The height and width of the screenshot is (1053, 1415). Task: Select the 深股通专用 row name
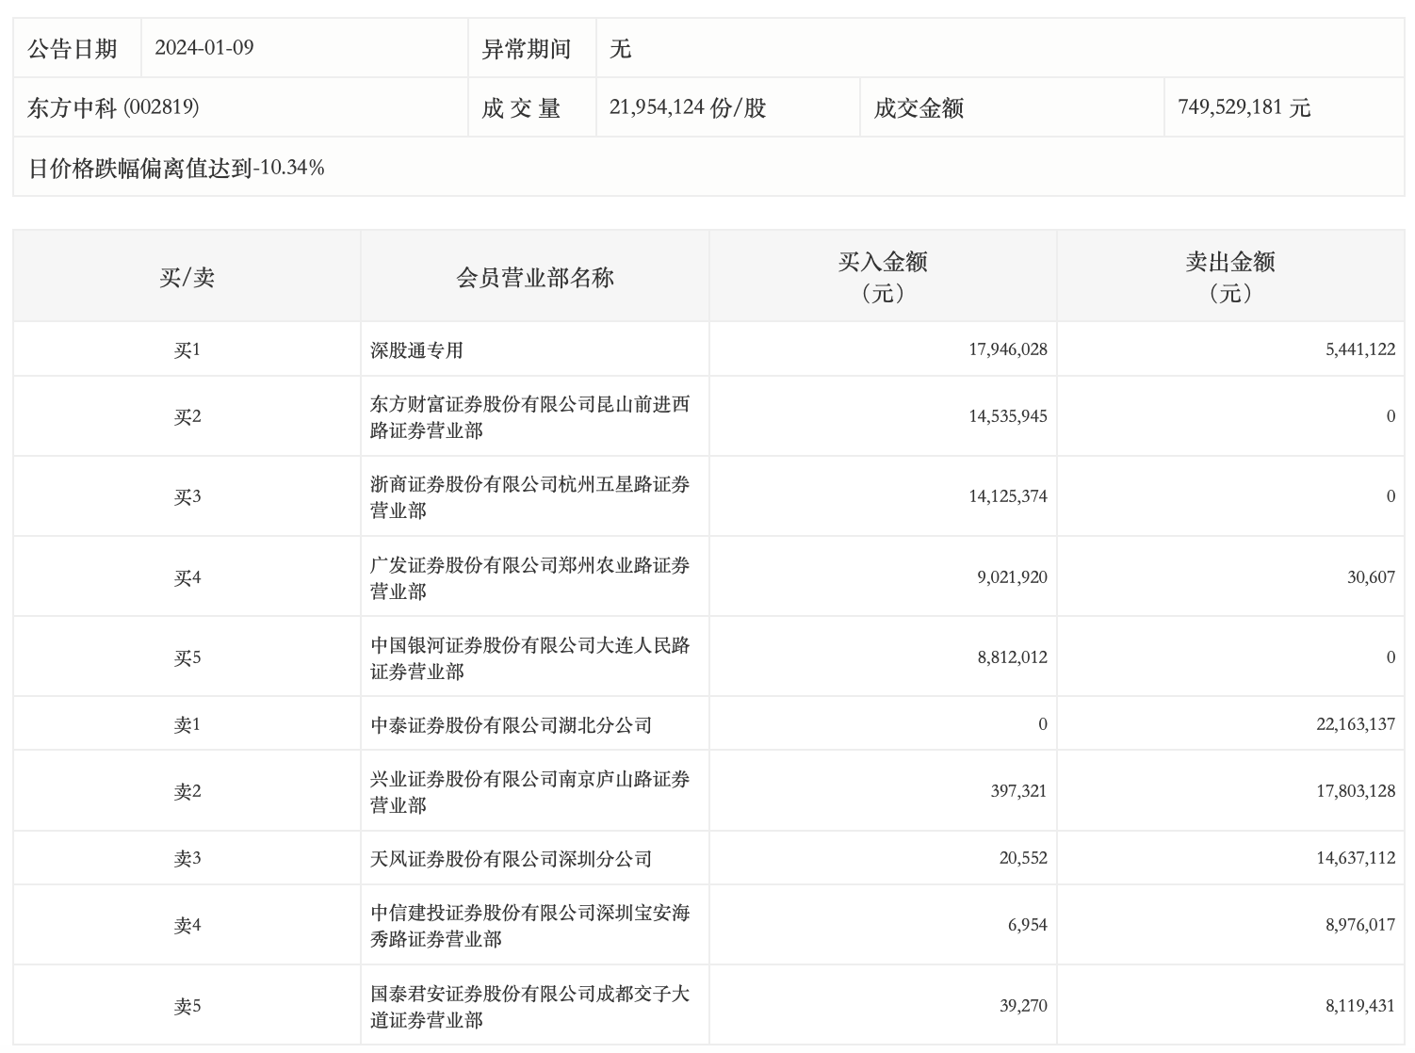click(416, 350)
